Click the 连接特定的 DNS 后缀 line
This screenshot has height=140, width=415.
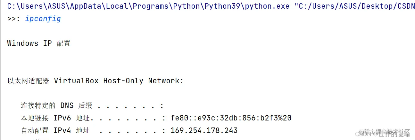(x=93, y=105)
